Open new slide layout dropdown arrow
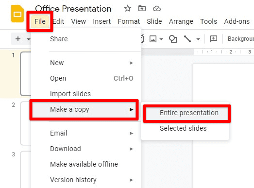The width and height of the screenshot is (254, 188). [29, 39]
